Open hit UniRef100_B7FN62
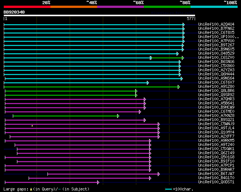 216,29
